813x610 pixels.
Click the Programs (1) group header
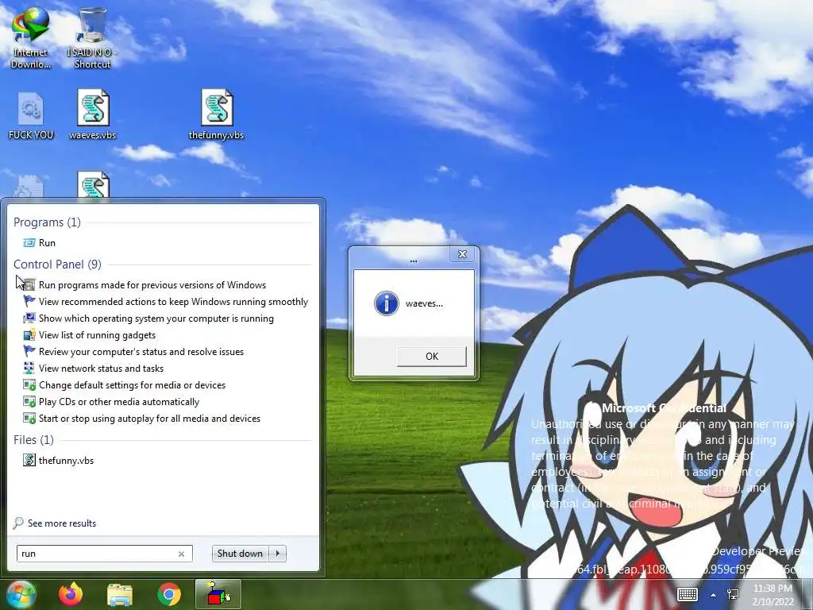pos(47,222)
